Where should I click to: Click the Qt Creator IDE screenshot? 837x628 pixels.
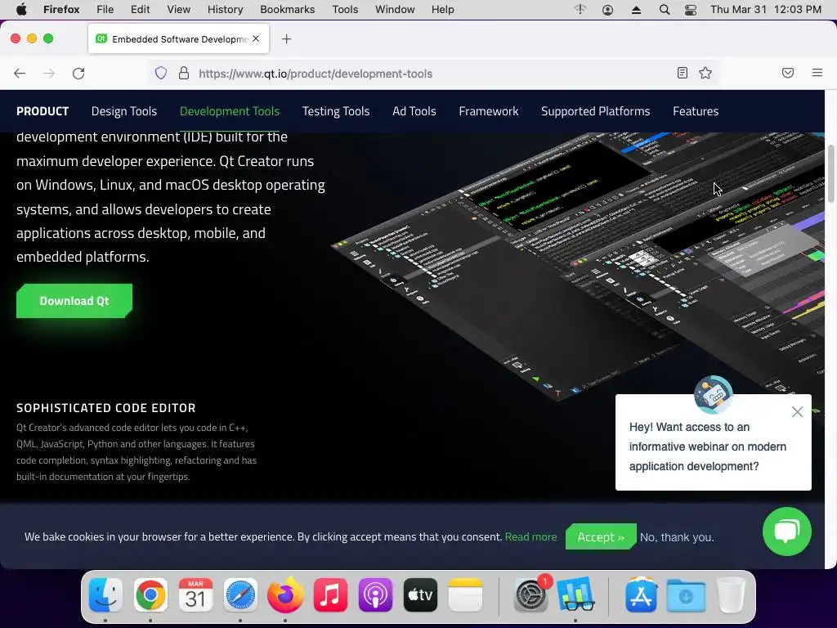[x=580, y=267]
